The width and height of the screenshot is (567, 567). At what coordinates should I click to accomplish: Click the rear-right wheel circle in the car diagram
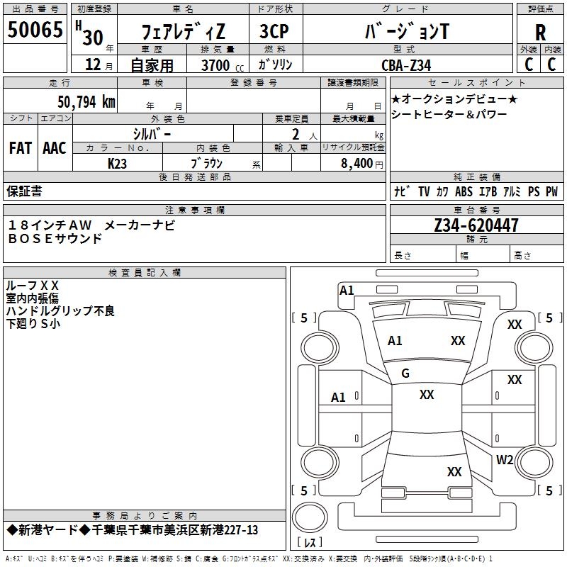[x=534, y=463]
